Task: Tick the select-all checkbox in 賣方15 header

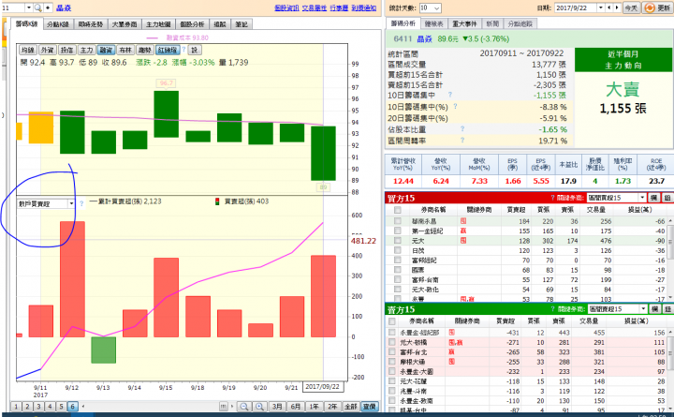Action: click(x=391, y=321)
